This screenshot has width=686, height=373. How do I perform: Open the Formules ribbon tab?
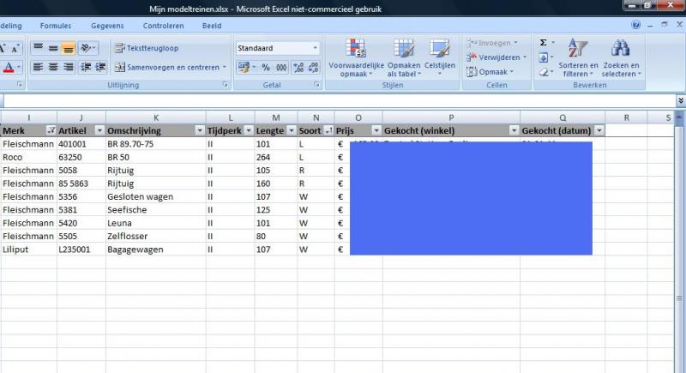tap(56, 26)
